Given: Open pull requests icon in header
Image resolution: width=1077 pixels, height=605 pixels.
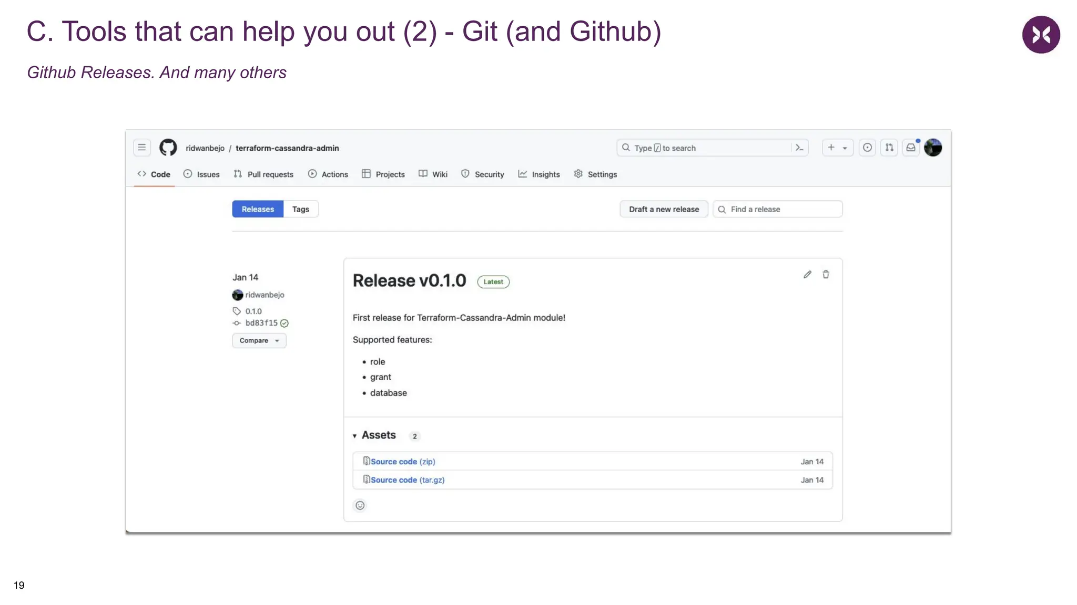Looking at the screenshot, I should coord(889,148).
